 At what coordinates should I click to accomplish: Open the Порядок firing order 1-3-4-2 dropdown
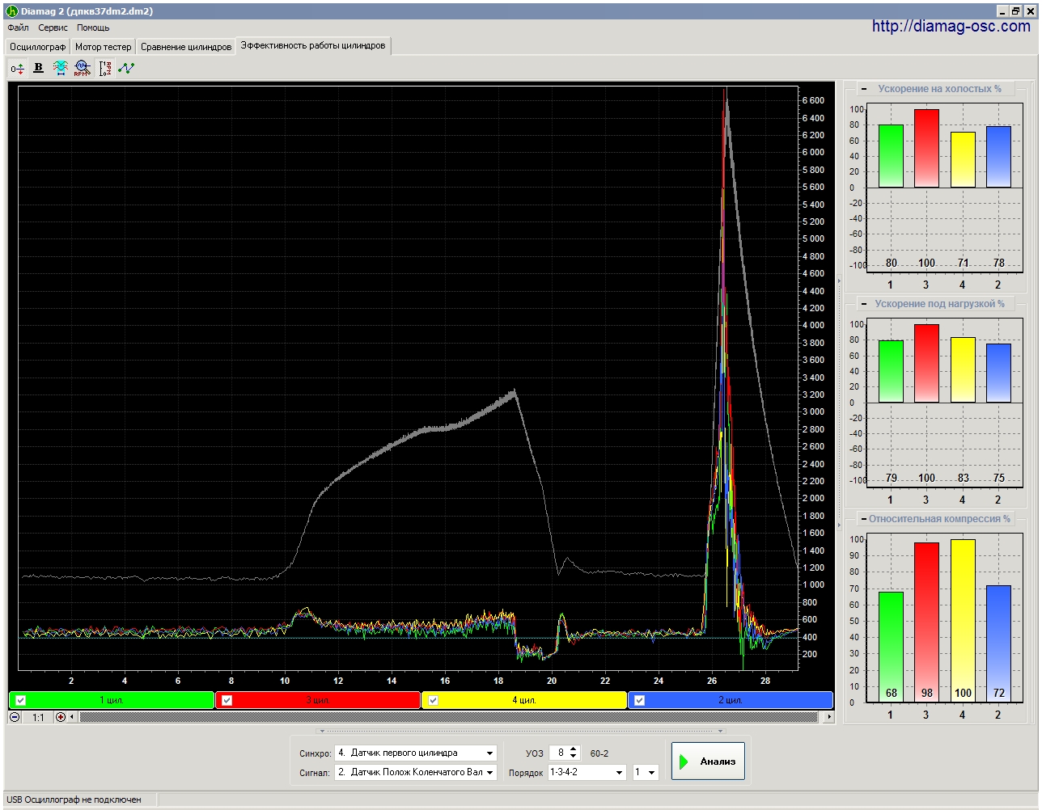coord(587,772)
